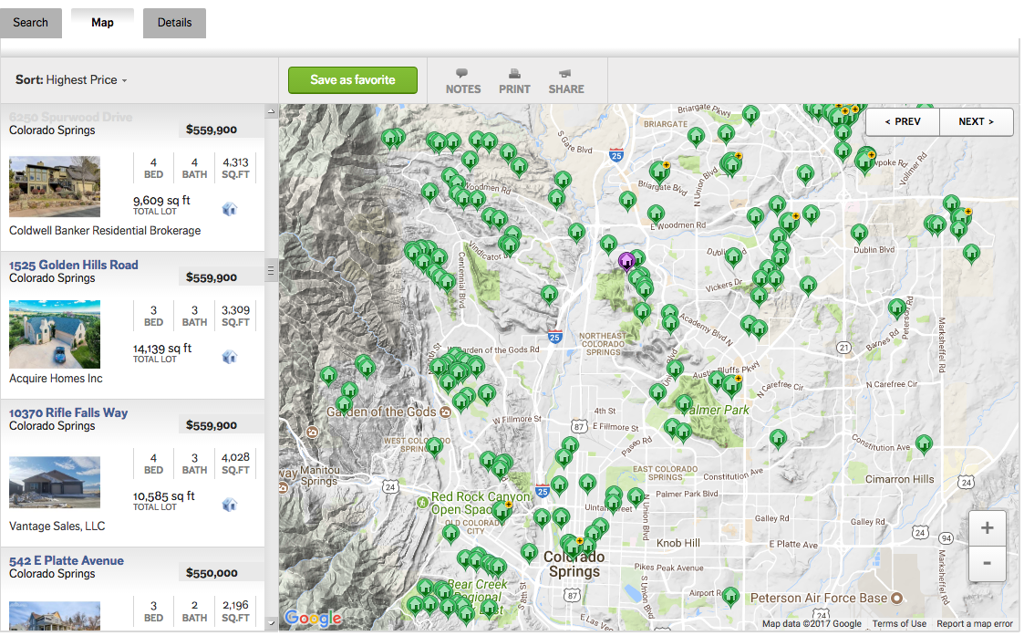This screenshot has width=1024, height=636.
Task: Click the 4,028 SQ.FT value
Action: click(x=236, y=457)
